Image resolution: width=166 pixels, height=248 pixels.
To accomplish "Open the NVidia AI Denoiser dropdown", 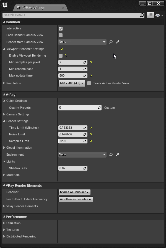I will 74,192.
